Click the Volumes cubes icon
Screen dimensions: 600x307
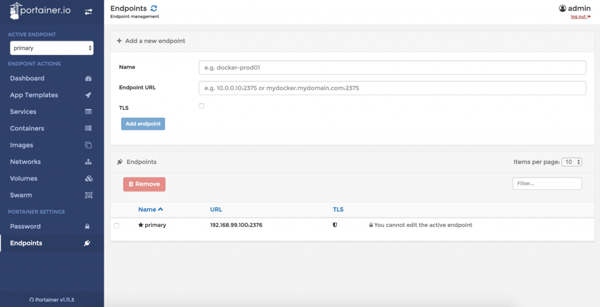(88, 179)
